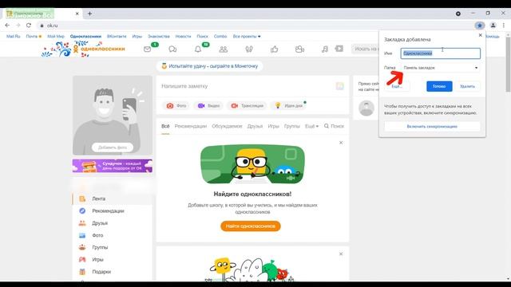
Task: Open the video play icon in the top toolbar
Action: pyautogui.click(x=339, y=49)
